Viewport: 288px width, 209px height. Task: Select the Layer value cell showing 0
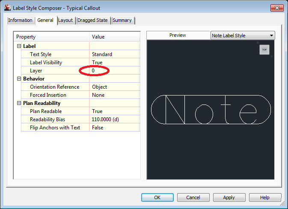(x=114, y=71)
